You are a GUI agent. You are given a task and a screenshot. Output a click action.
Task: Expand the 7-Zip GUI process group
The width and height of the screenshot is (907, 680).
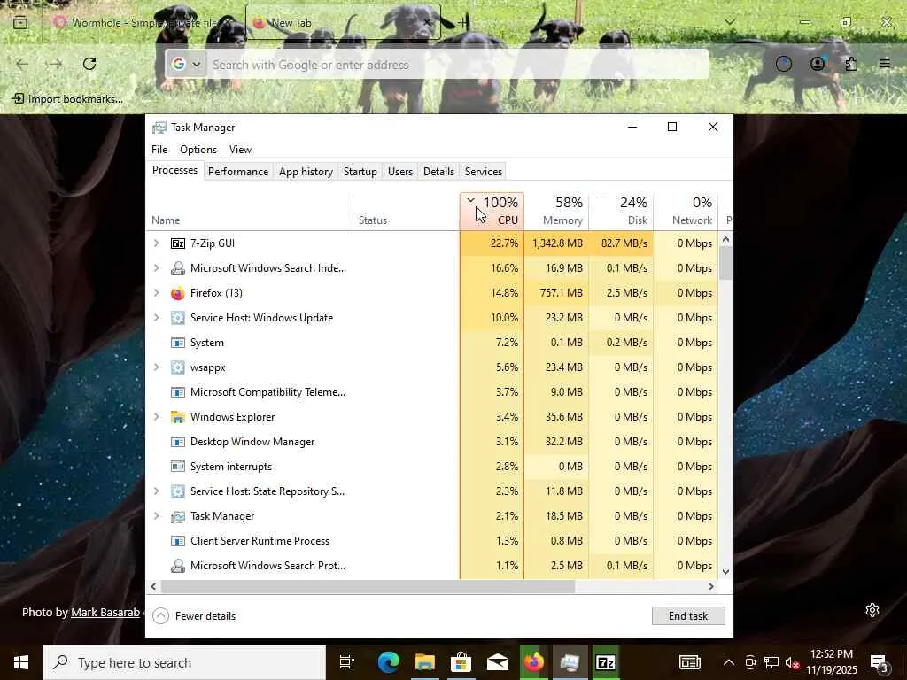pyautogui.click(x=156, y=243)
